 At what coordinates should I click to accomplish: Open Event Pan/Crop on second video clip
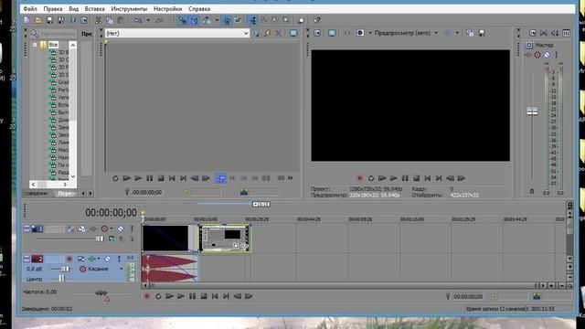(x=236, y=246)
